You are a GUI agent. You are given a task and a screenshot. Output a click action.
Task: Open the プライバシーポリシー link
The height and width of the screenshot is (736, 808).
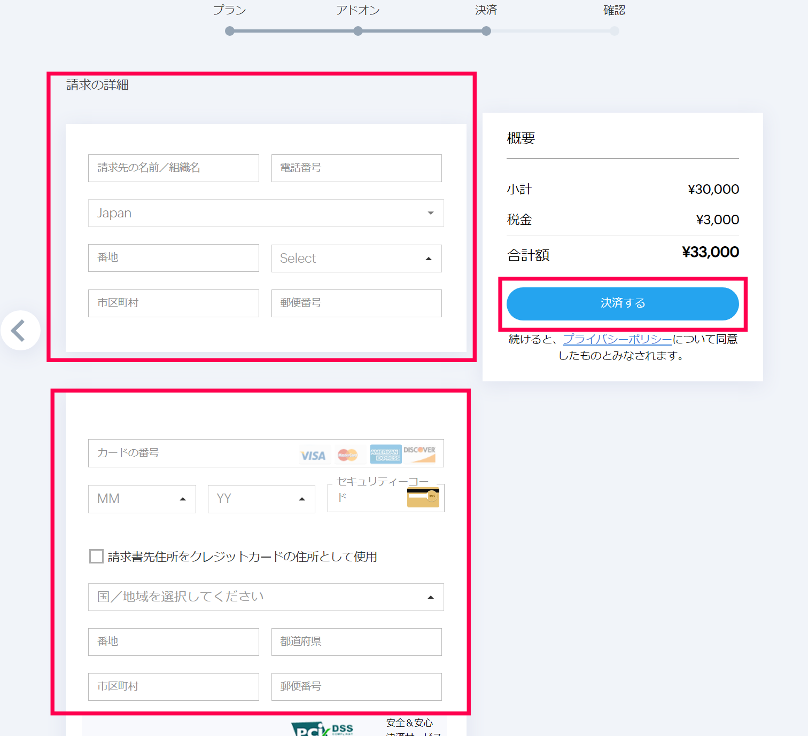click(617, 339)
